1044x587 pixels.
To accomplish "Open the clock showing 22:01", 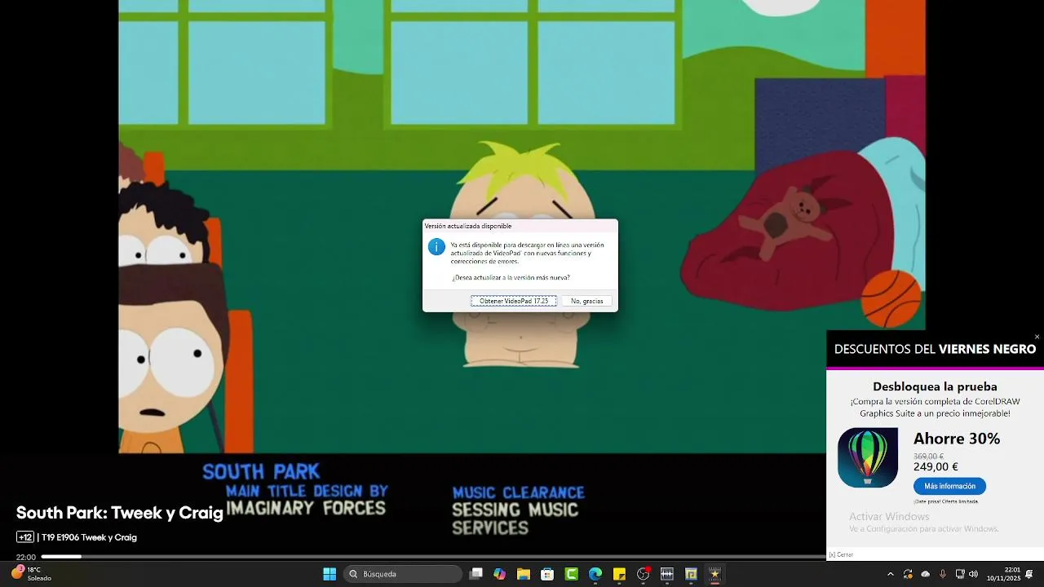I will [1003, 574].
